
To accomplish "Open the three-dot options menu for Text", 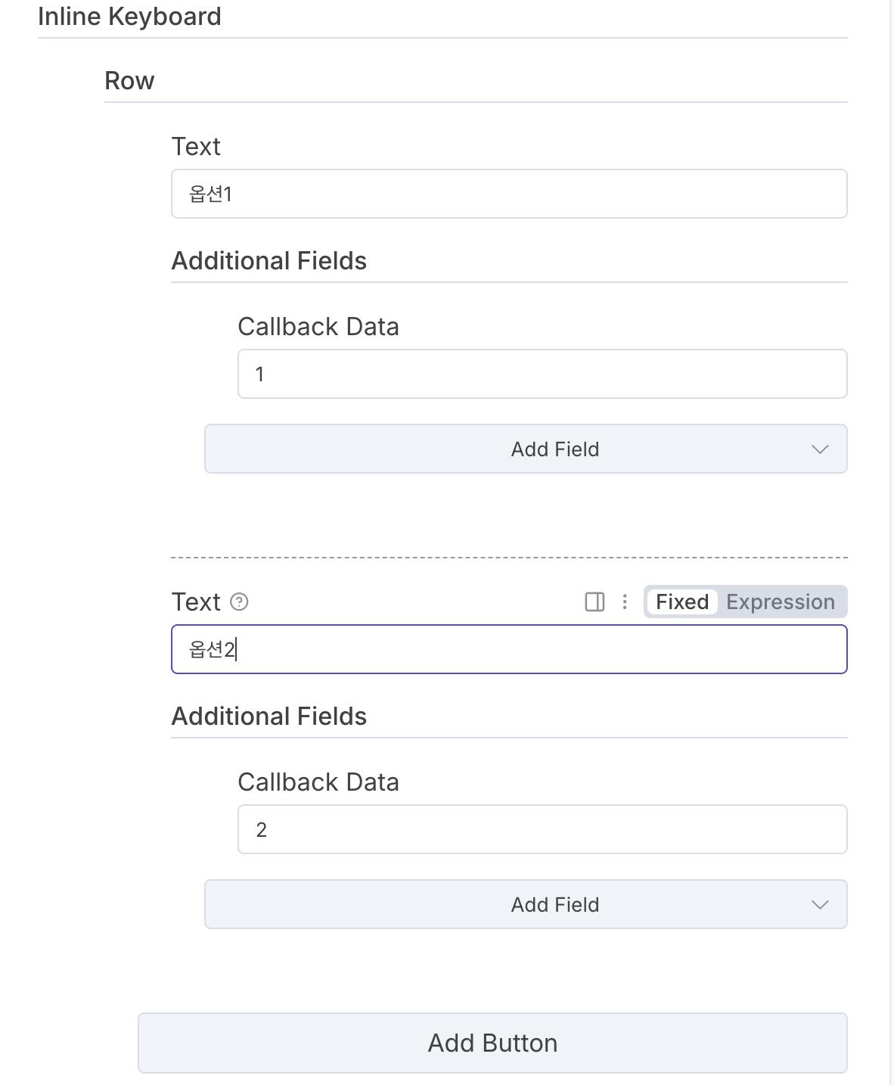I will [625, 602].
